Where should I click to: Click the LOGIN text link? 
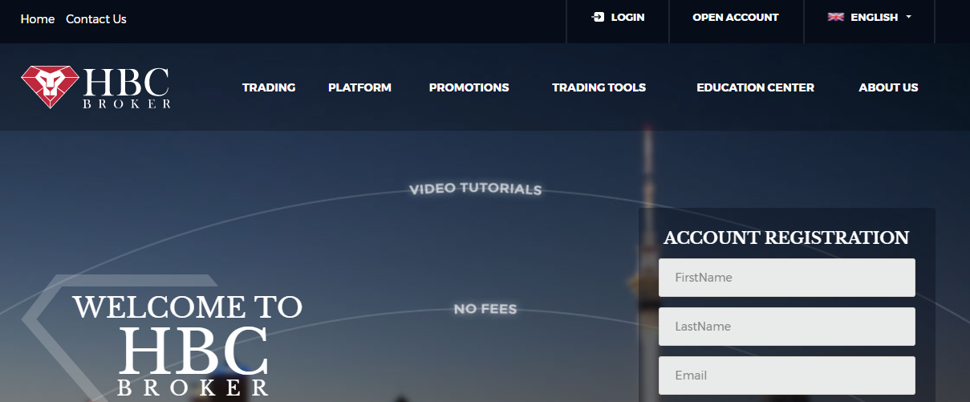coord(627,17)
